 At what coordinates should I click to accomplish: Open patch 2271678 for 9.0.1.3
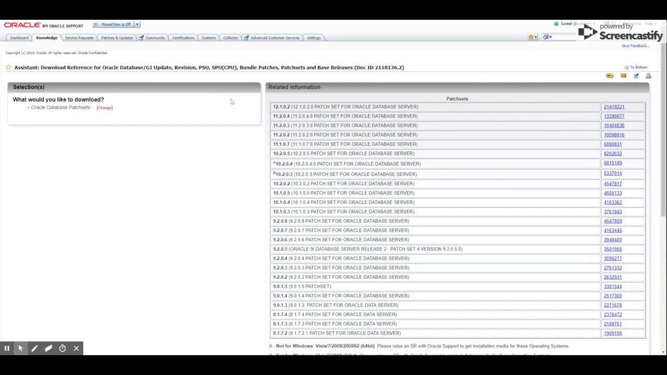tap(613, 306)
